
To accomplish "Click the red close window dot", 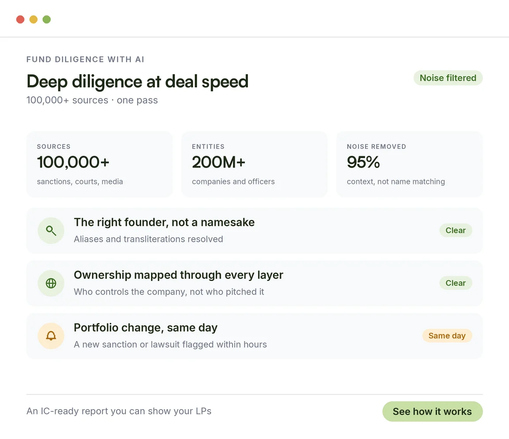I will (21, 19).
